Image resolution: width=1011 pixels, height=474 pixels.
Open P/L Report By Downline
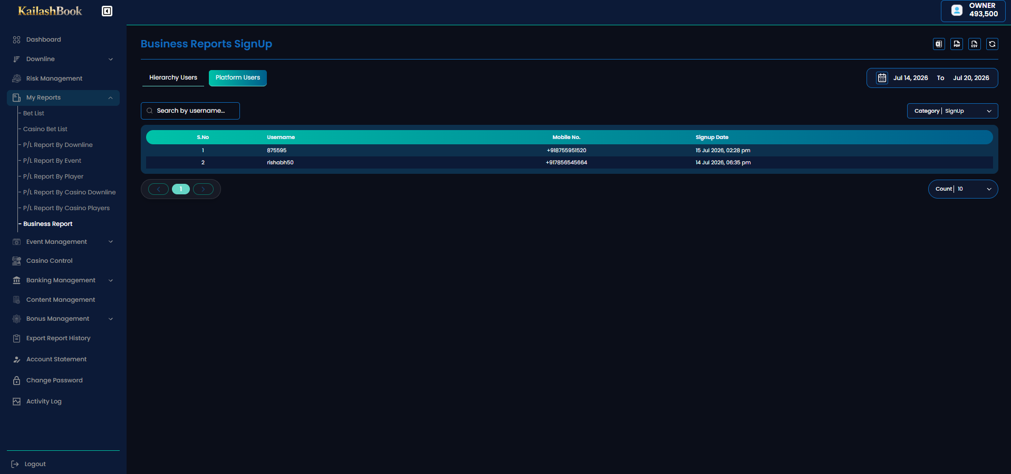[58, 145]
